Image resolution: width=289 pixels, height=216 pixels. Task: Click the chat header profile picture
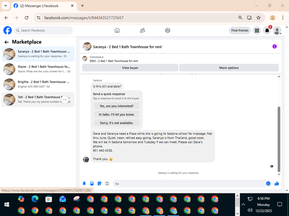click(x=87, y=47)
